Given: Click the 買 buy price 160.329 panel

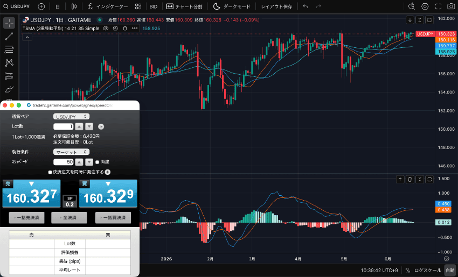Looking at the screenshot, I should pos(108,194).
